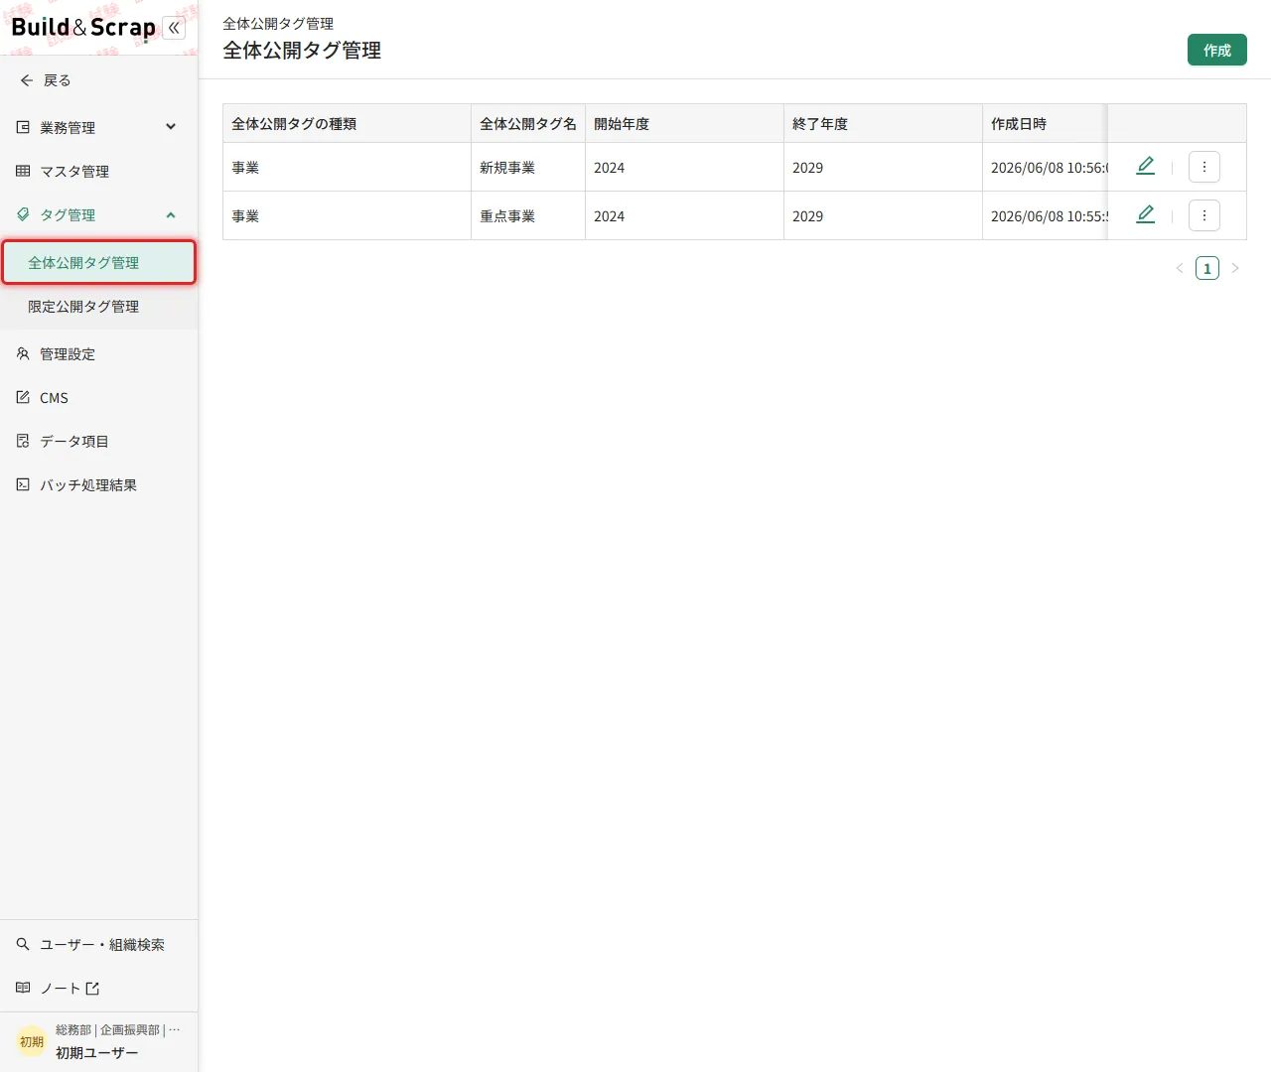Expand the 業務管理 menu chevron

[171, 127]
